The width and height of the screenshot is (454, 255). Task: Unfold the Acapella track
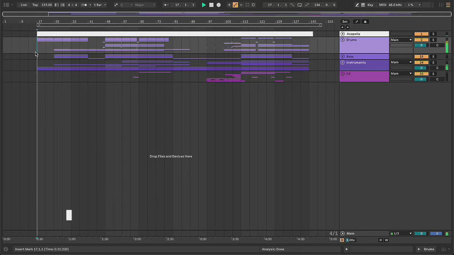343,34
